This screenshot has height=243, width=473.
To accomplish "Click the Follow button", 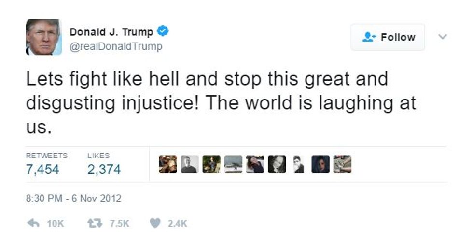I will coord(388,37).
